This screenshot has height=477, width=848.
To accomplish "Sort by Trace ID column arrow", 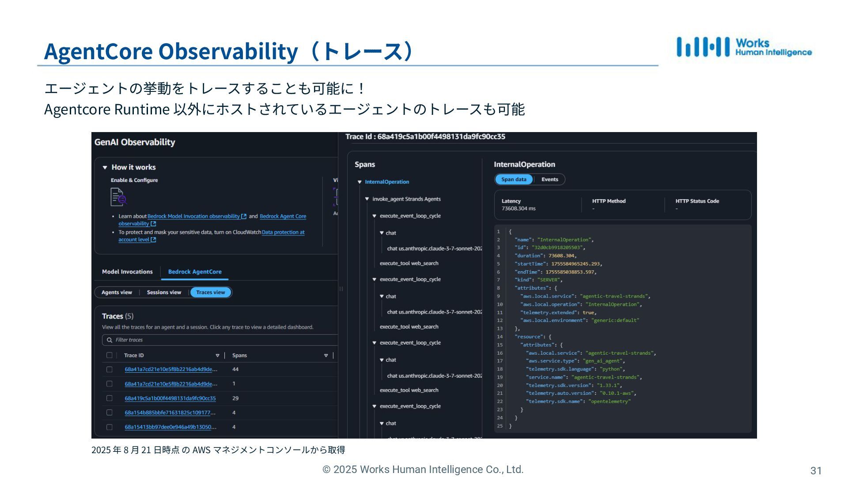I will pyautogui.click(x=217, y=356).
